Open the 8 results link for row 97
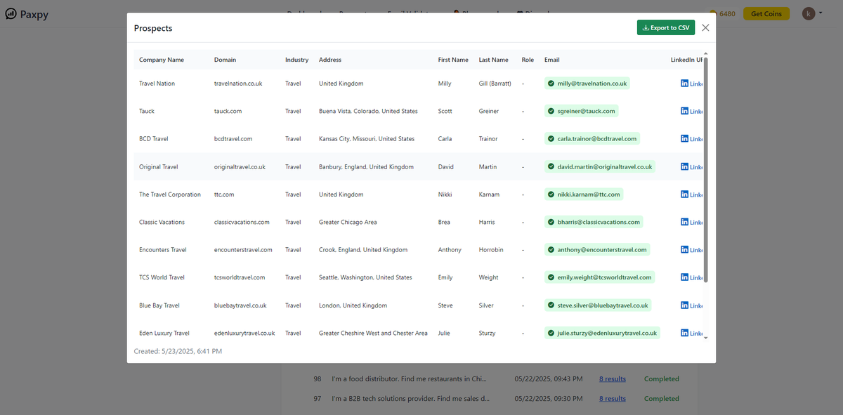This screenshot has height=415, width=843. click(x=612, y=399)
